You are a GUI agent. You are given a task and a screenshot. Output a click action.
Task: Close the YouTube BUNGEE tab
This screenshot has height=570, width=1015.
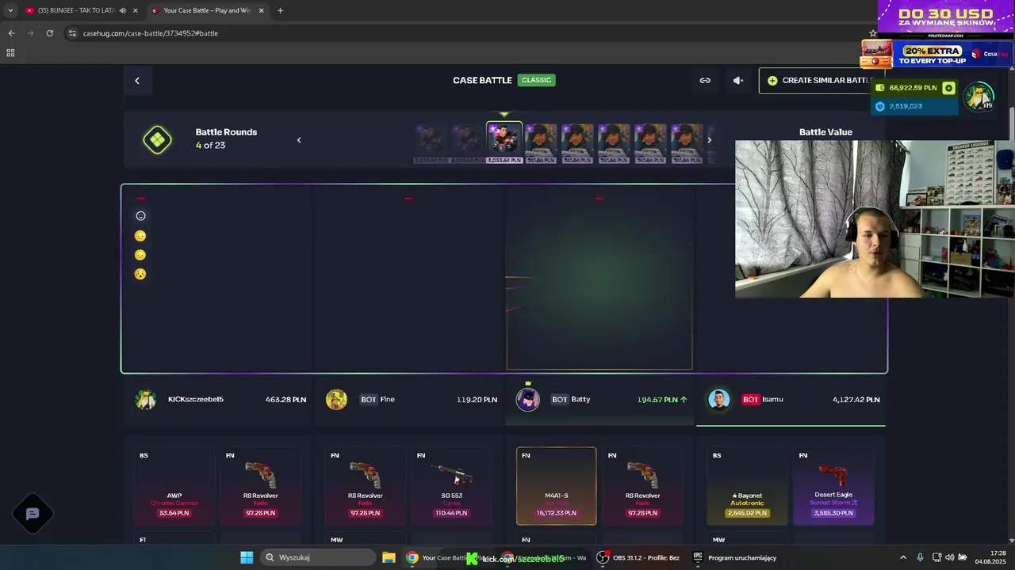[136, 10]
